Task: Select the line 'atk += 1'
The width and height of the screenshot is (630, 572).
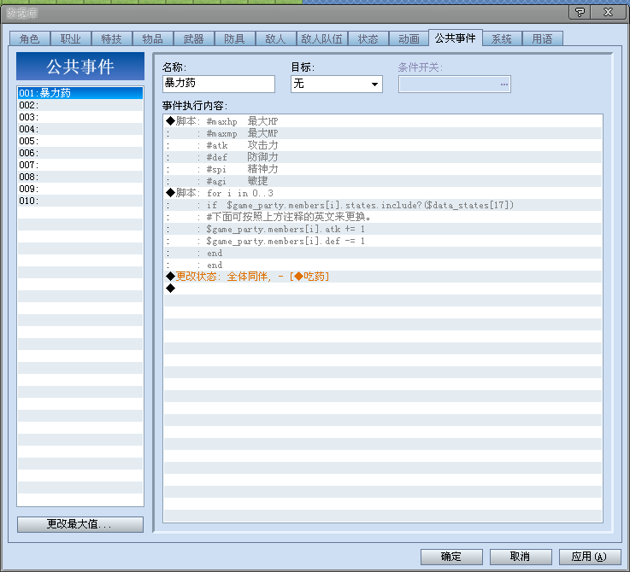Action: tap(383, 229)
